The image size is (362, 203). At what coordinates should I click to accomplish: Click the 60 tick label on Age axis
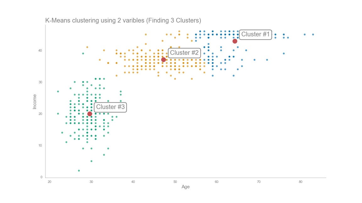[217, 182]
